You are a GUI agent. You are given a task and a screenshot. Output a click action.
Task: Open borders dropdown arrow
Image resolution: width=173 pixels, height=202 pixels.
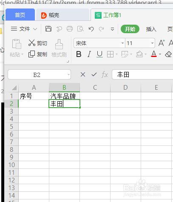(x=116, y=54)
